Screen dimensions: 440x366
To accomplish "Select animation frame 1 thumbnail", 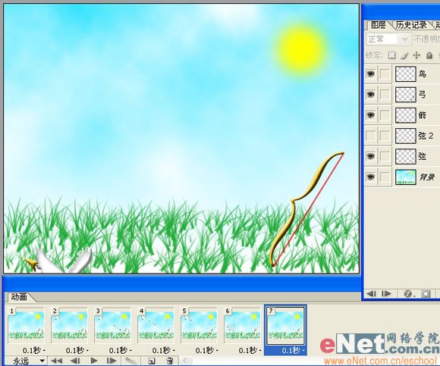I will point(26,325).
